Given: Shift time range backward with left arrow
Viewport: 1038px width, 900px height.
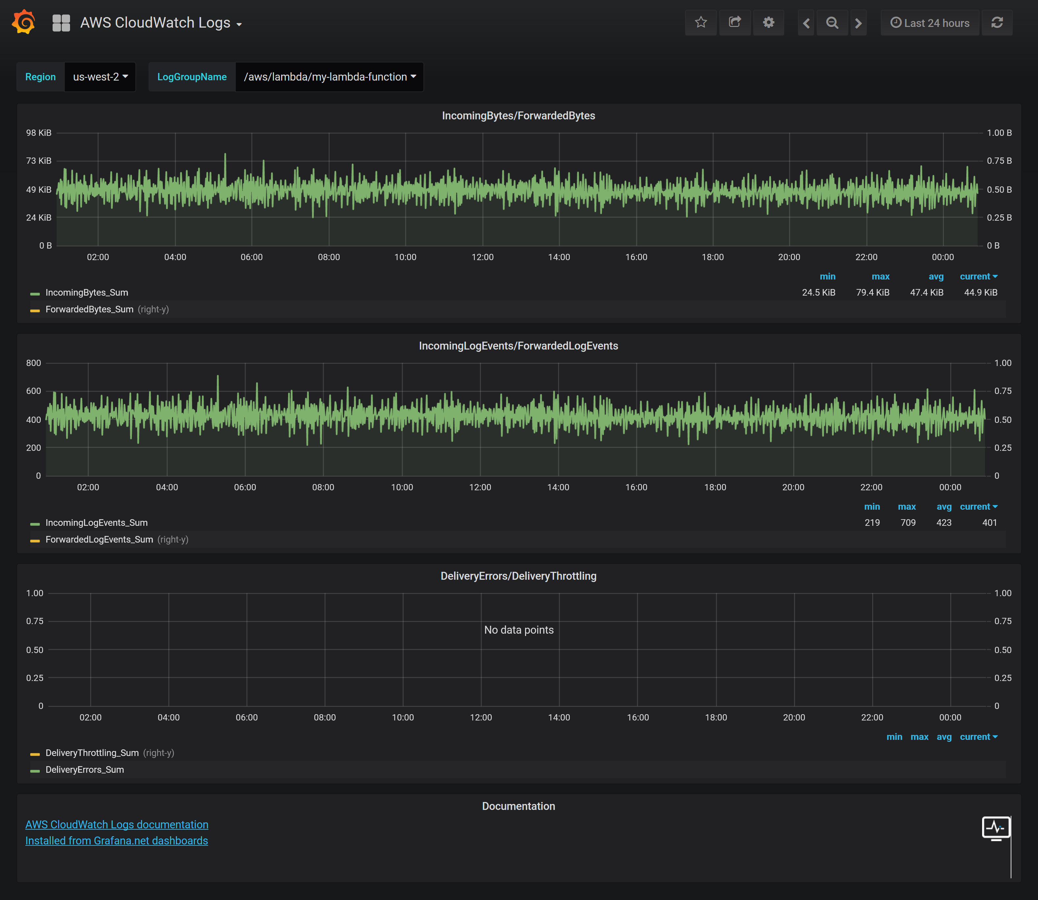Looking at the screenshot, I should pos(806,23).
